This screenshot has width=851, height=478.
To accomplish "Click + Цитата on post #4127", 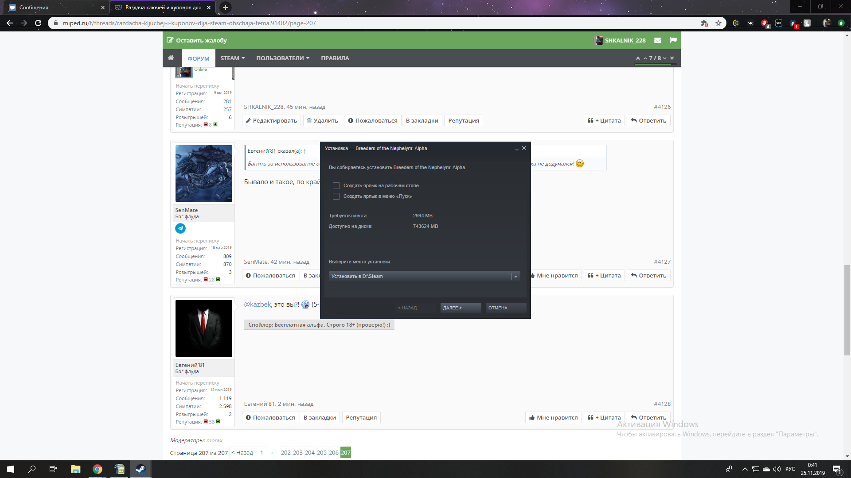I will pyautogui.click(x=604, y=276).
